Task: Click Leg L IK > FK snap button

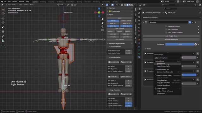Action: tap(114, 94)
